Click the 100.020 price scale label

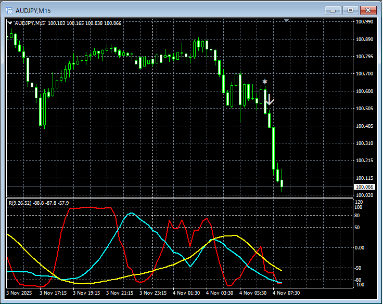tap(364, 195)
